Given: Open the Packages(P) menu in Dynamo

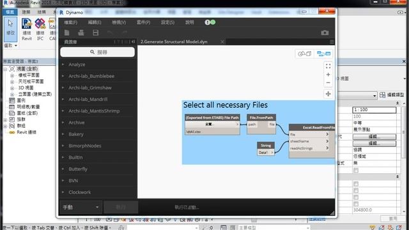Looking at the screenshot, I should (143, 22).
